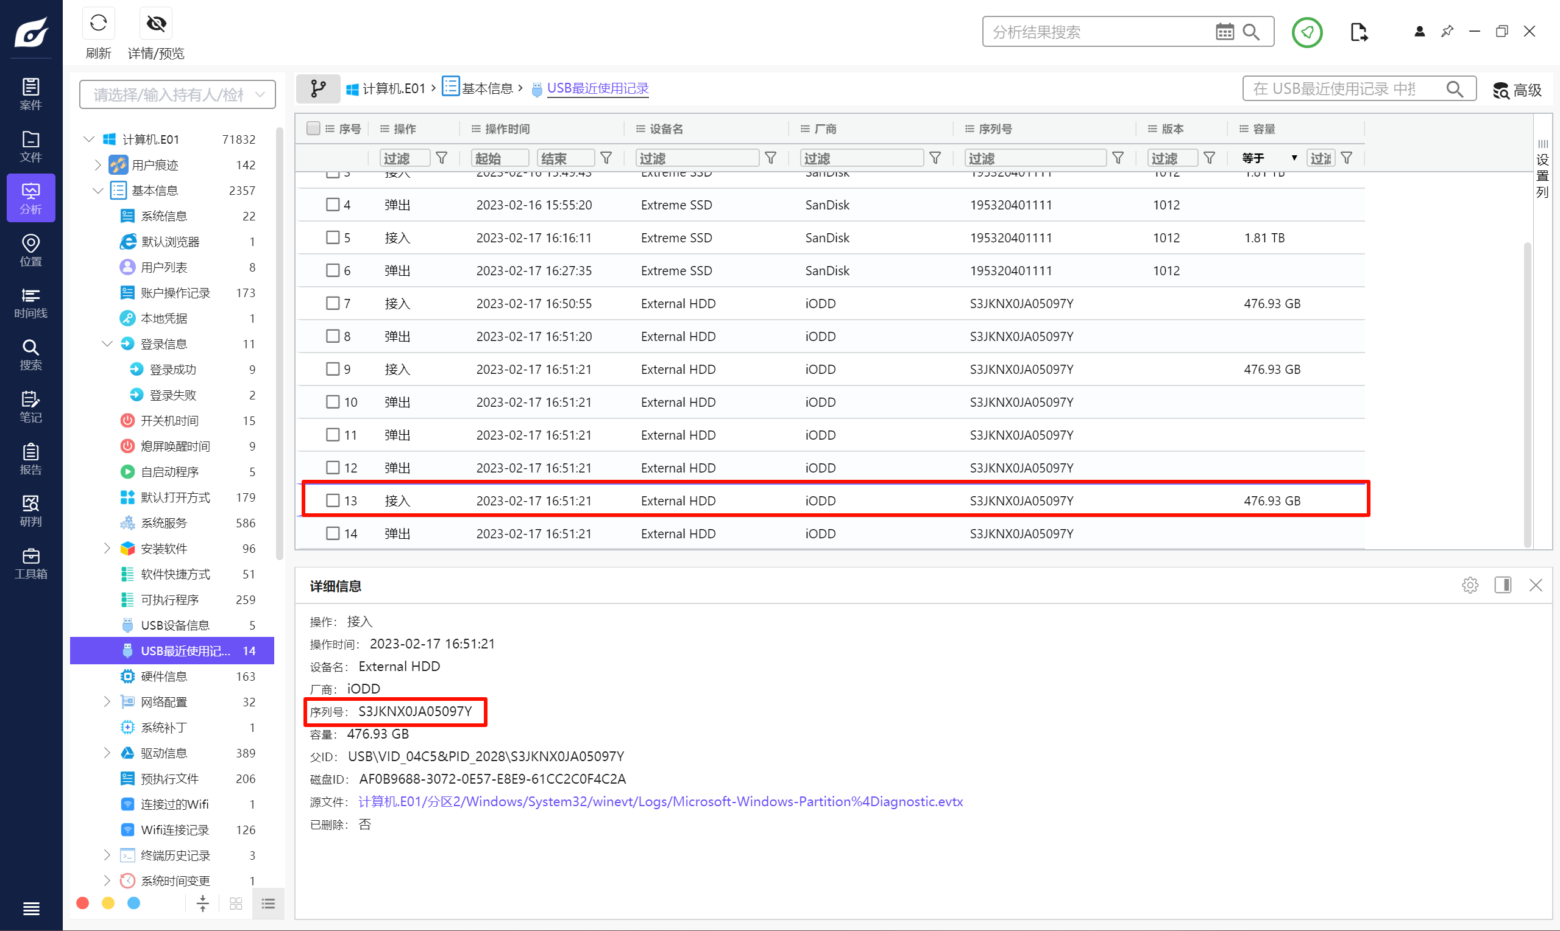1560x931 pixels.
Task: Expand the 网络配置 tree node
Action: pos(107,701)
